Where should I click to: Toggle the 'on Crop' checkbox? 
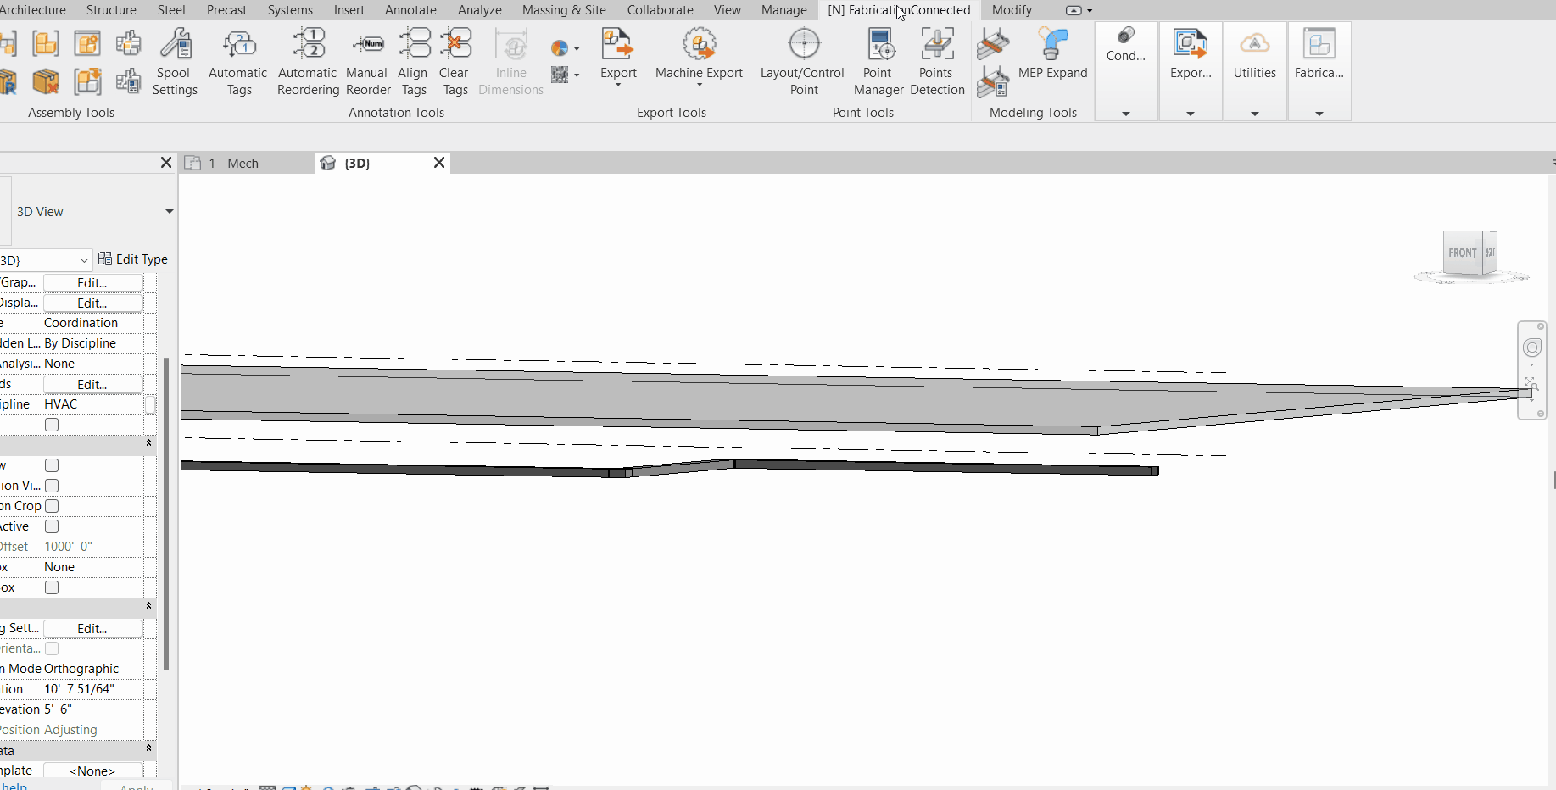(52, 506)
